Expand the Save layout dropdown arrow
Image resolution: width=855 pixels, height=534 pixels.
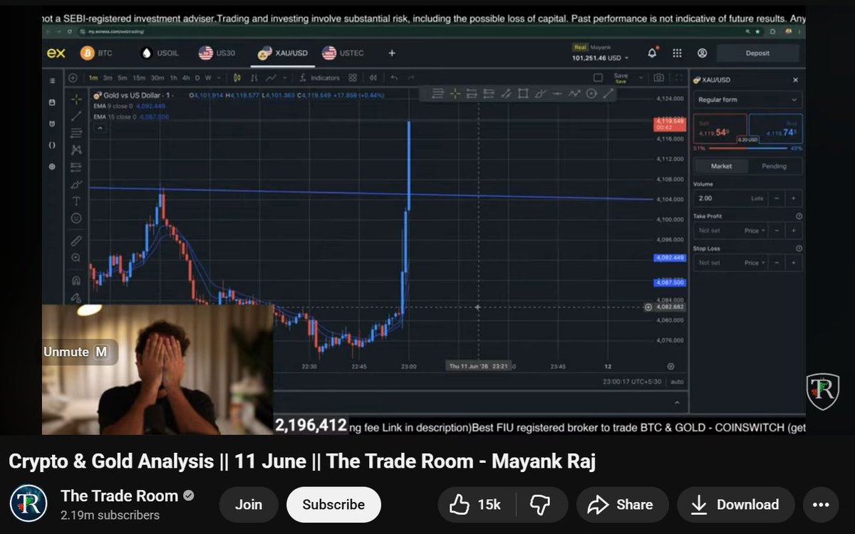click(641, 78)
